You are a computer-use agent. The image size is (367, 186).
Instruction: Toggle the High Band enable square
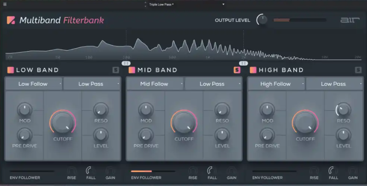(253, 70)
